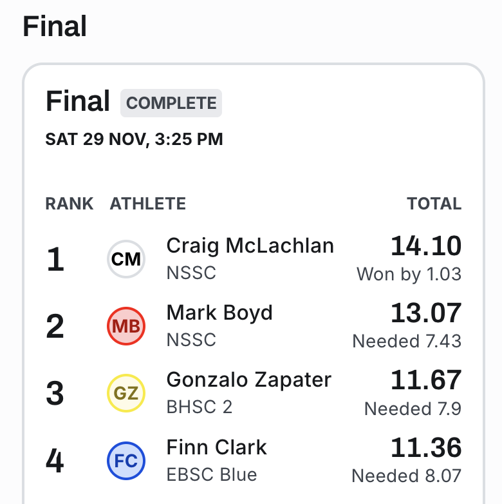Open Mark Boyd's athlete name link

tap(219, 313)
